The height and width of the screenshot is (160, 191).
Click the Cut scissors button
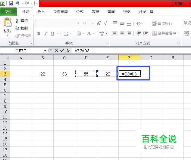[22, 21]
